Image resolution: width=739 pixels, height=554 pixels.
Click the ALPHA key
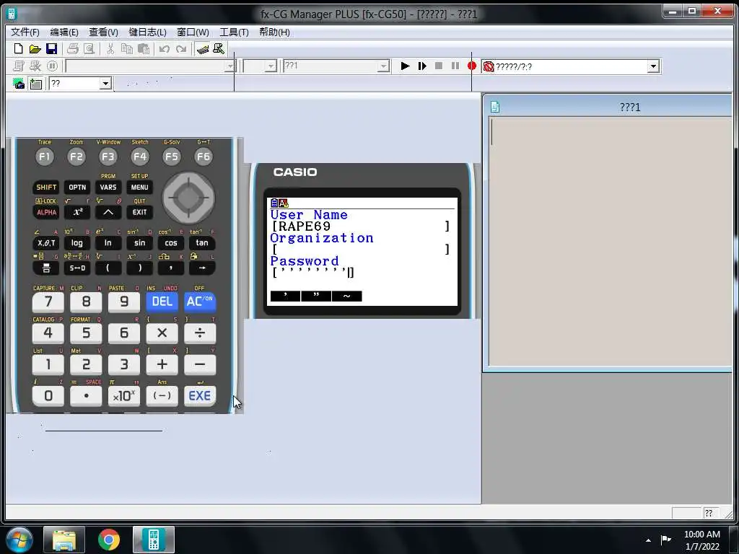[46, 212]
